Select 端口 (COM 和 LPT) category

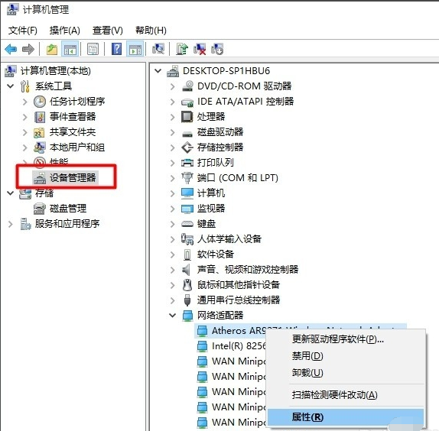pos(237,178)
